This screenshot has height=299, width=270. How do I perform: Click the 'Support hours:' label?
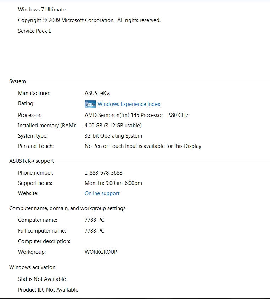point(35,183)
